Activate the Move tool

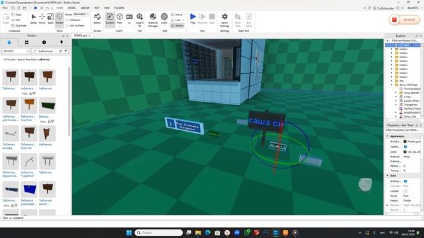(x=42, y=19)
